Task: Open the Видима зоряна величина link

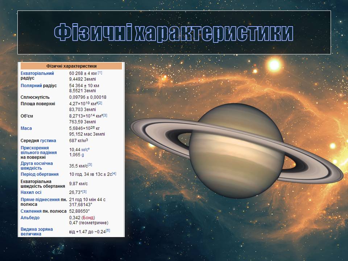Action: tap(37, 232)
